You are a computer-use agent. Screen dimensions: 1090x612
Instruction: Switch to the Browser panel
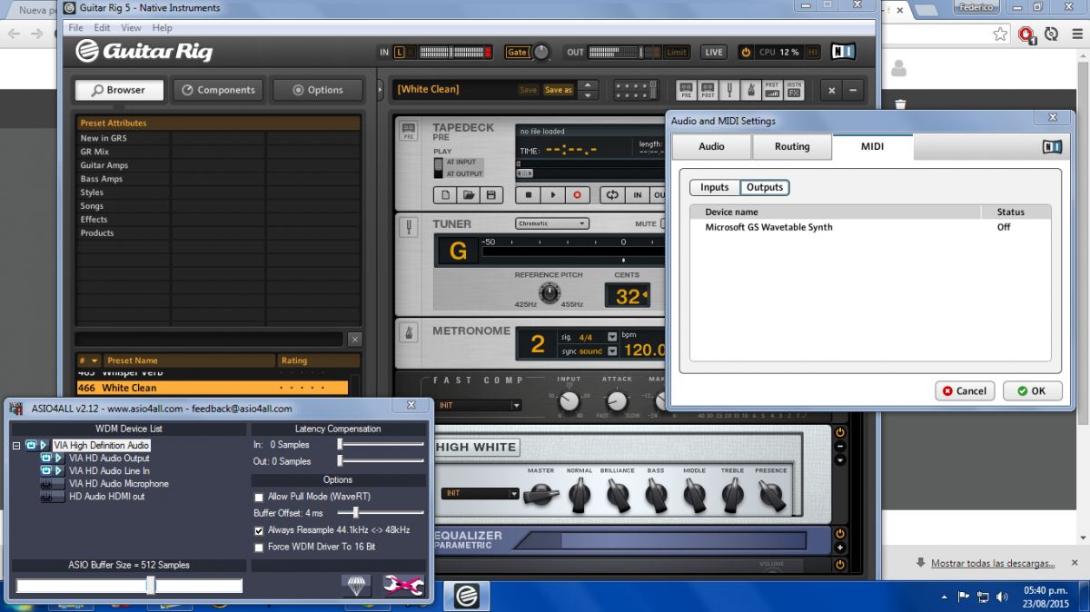pyautogui.click(x=119, y=90)
